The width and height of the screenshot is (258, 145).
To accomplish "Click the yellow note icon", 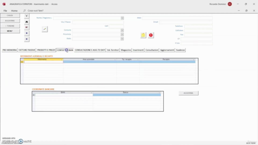I will pyautogui.click(x=143, y=35).
